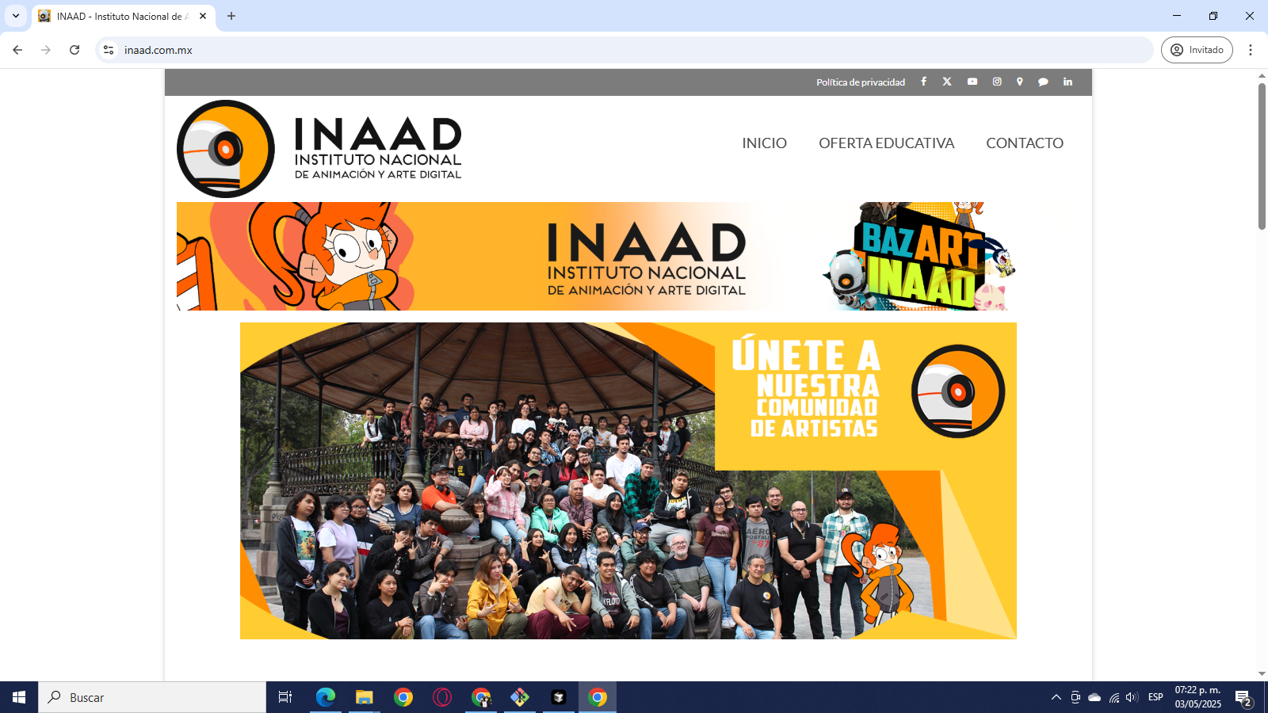Image resolution: width=1268 pixels, height=713 pixels.
Task: Open Política de privacidad link
Action: click(861, 82)
